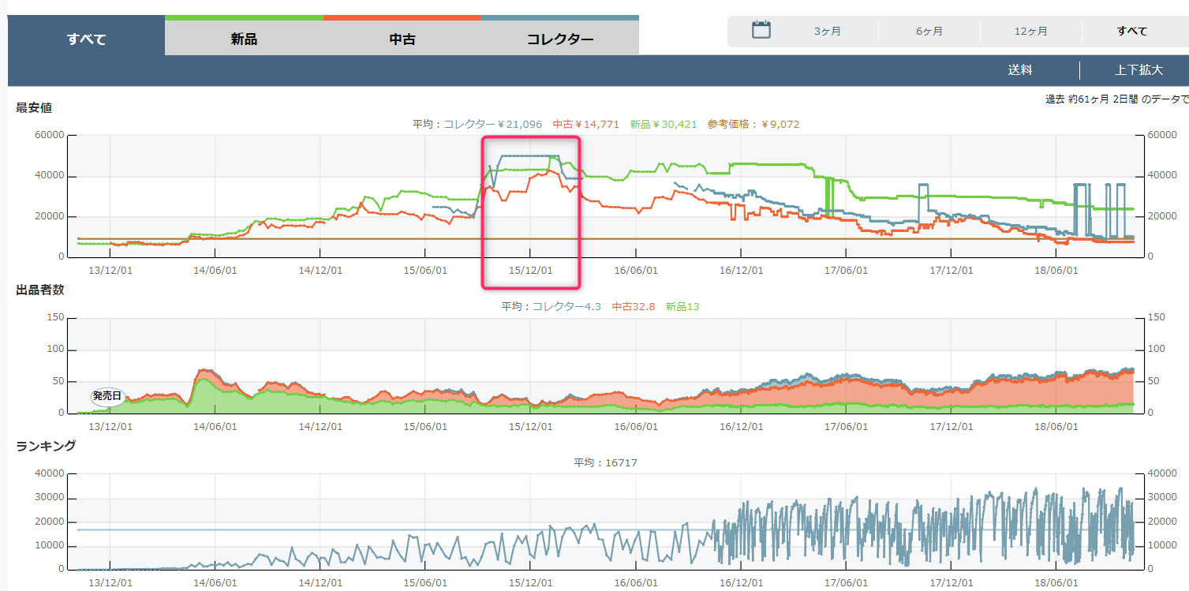Select the dark blue すべて tab
Screen dimensions: 1189x591
87,39
